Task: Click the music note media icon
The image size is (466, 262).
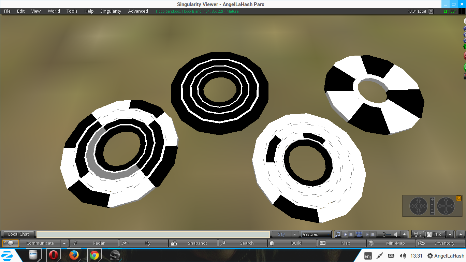Action: [338, 234]
